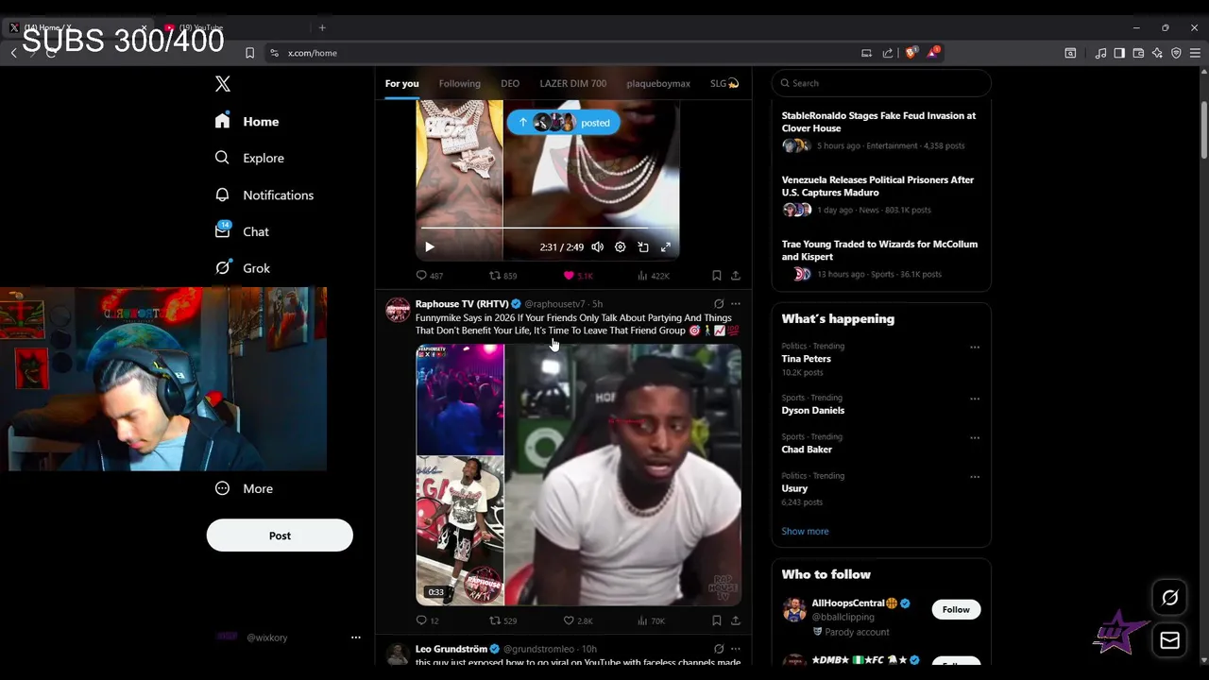The height and width of the screenshot is (680, 1209).
Task: Seek using the video progress bar
Action: tap(548, 228)
